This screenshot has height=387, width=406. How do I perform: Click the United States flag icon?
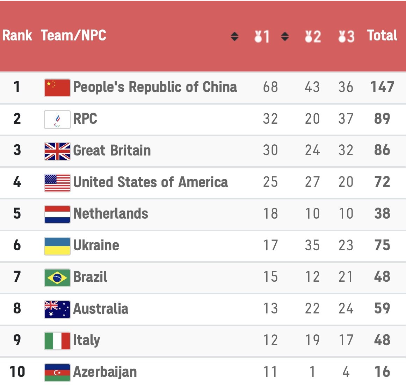click(x=57, y=183)
